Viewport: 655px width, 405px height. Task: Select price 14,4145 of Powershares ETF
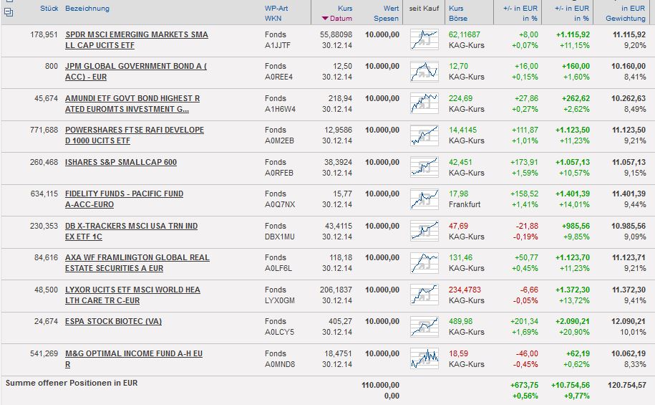pos(462,130)
